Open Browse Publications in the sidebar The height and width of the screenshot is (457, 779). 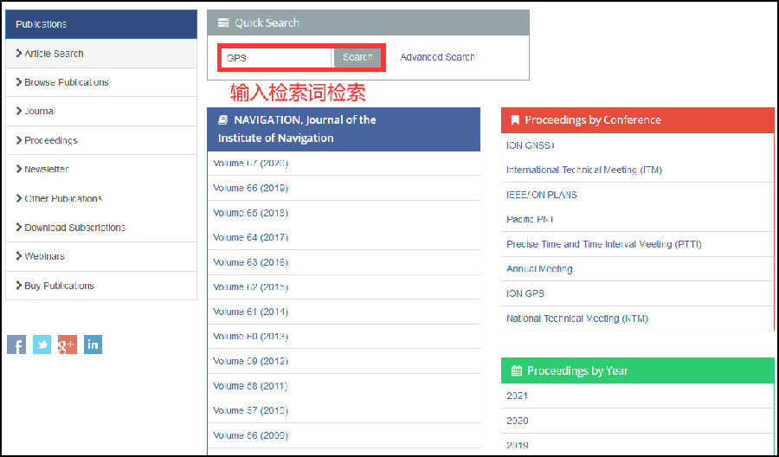pos(101,82)
